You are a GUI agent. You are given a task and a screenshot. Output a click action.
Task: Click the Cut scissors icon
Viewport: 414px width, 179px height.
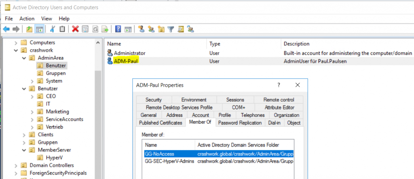coord(52,29)
